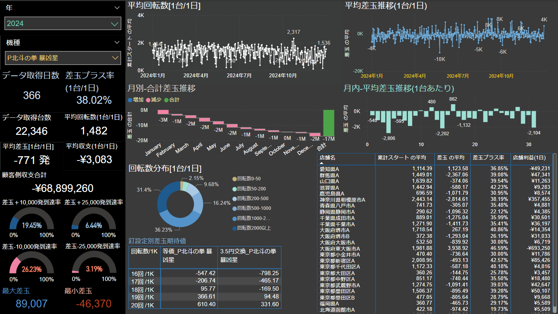Collapse the 年 slicer header chevron
This screenshot has width=558, height=314.
point(117,8)
